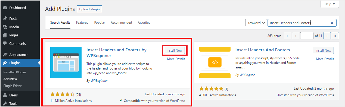Switch to the Featured tab
This screenshot has width=345, height=107.
pyautogui.click(x=82, y=23)
